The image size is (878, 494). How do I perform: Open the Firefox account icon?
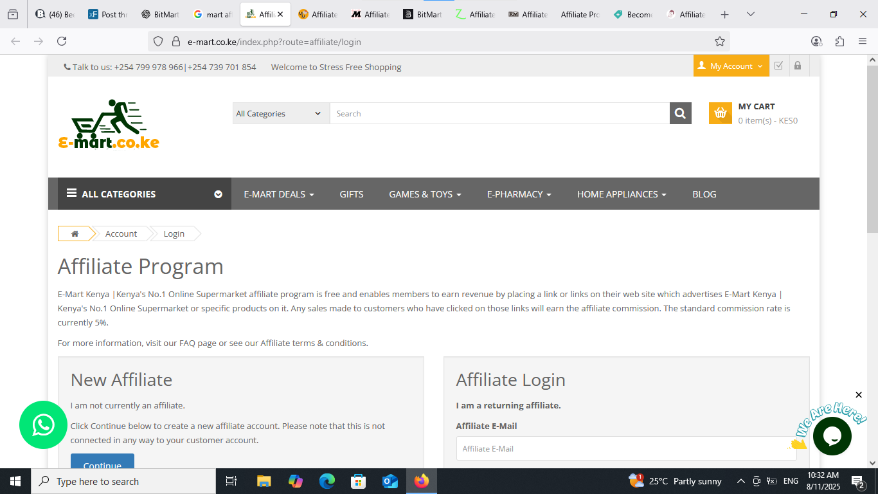point(816,42)
